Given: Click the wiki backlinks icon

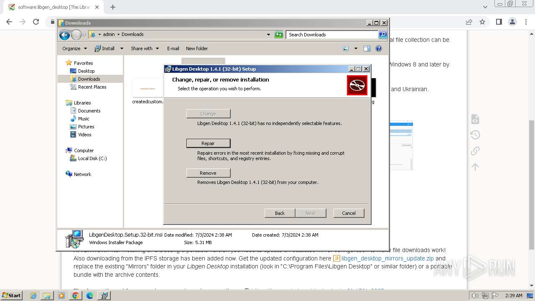Looking at the screenshot, I should pos(475,151).
